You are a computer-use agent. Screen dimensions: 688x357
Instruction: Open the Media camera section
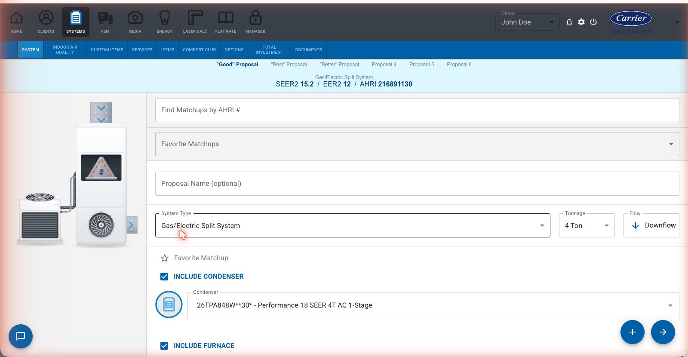[135, 22]
